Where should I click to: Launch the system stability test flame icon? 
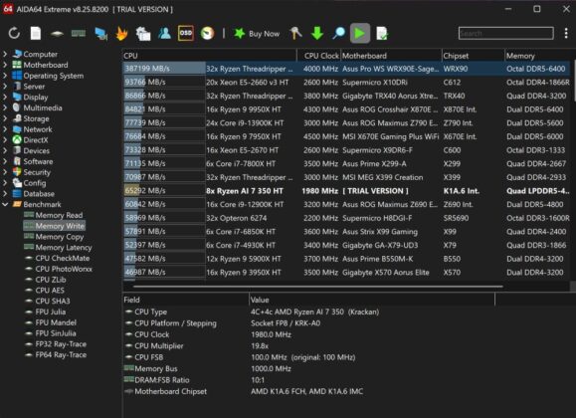click(x=121, y=34)
